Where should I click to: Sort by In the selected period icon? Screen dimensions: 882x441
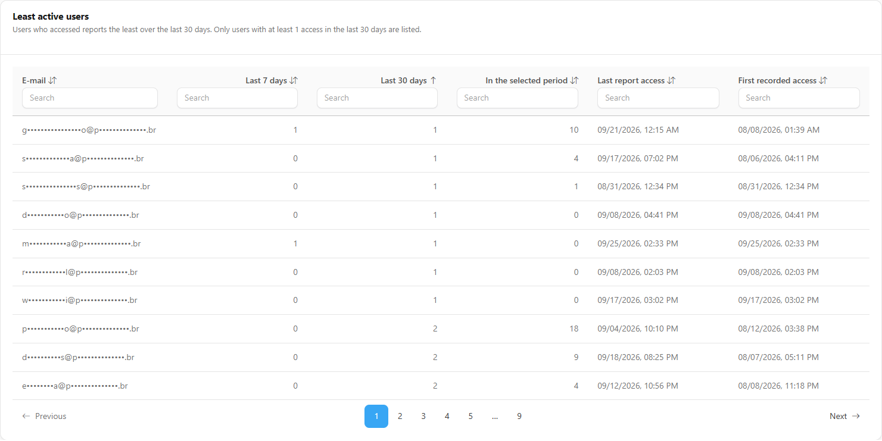[574, 80]
